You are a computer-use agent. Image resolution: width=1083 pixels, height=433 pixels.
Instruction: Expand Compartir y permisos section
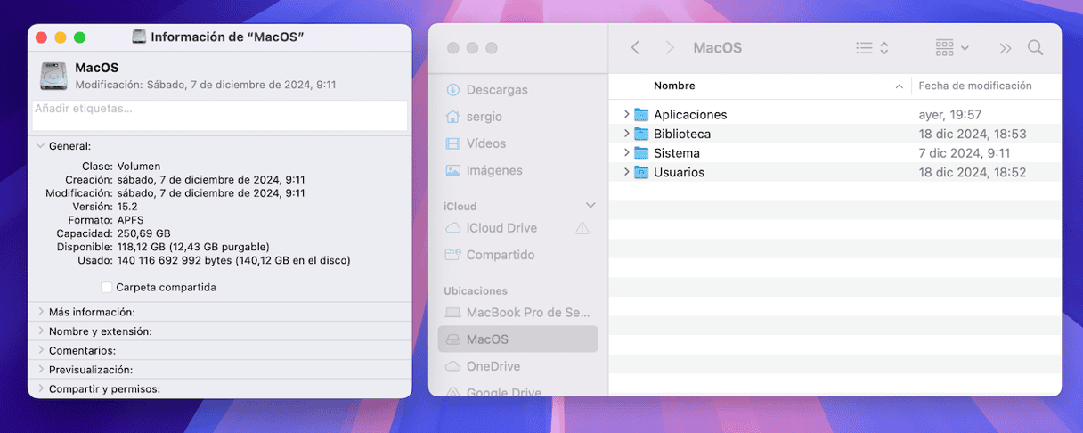41,388
